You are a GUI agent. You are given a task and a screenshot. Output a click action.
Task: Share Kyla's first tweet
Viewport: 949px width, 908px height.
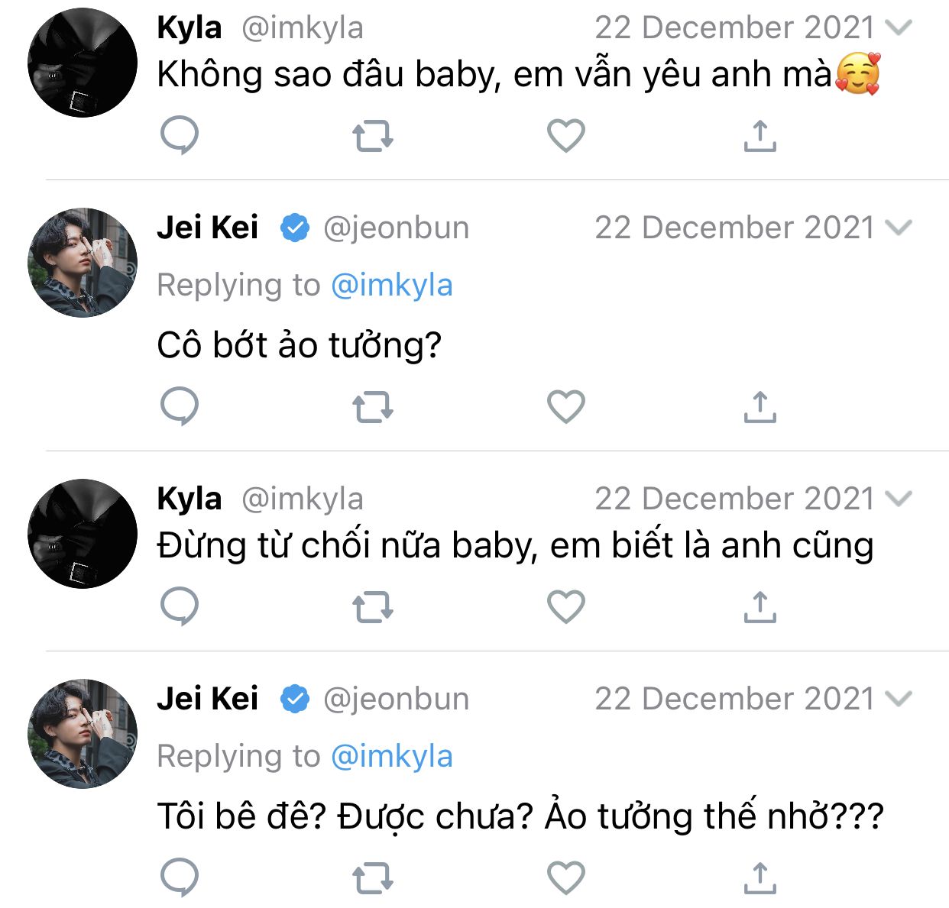(x=760, y=136)
